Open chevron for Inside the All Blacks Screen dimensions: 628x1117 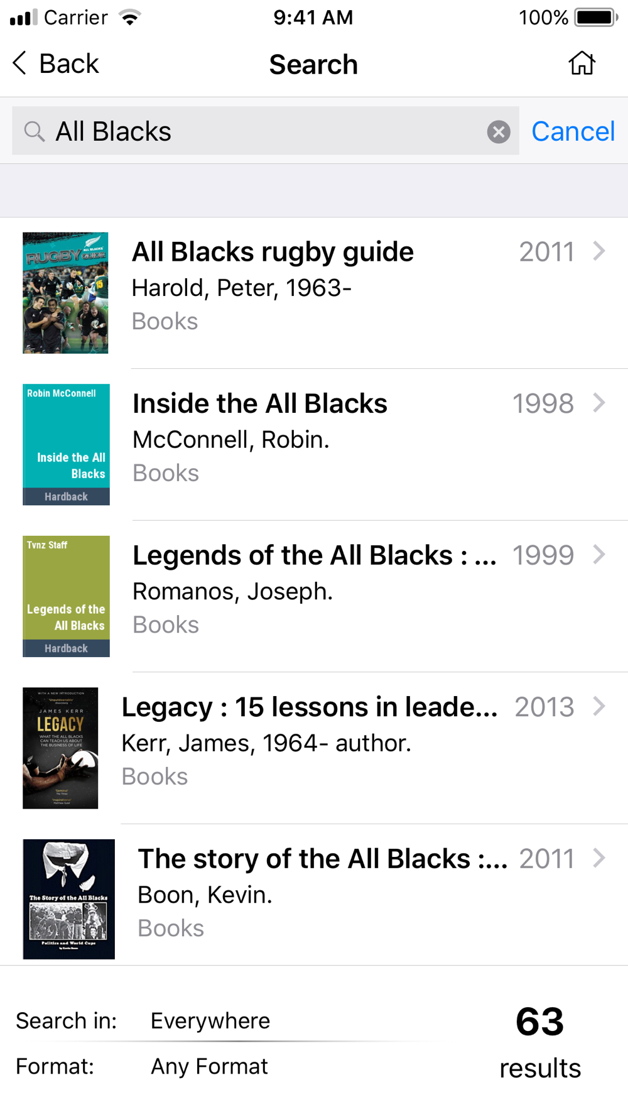[599, 403]
